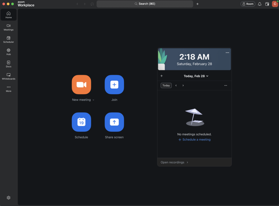Open recordings from the widget footer
The width and height of the screenshot is (279, 206).
173,162
